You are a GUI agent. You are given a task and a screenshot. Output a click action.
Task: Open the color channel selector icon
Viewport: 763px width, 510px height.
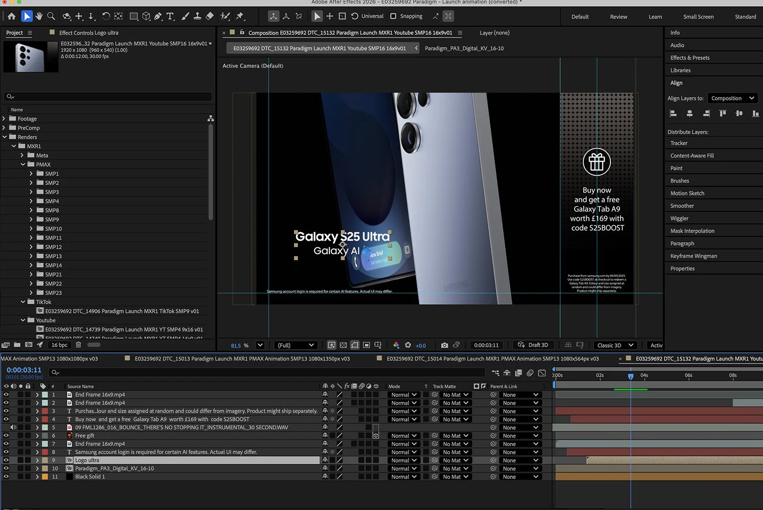click(396, 345)
